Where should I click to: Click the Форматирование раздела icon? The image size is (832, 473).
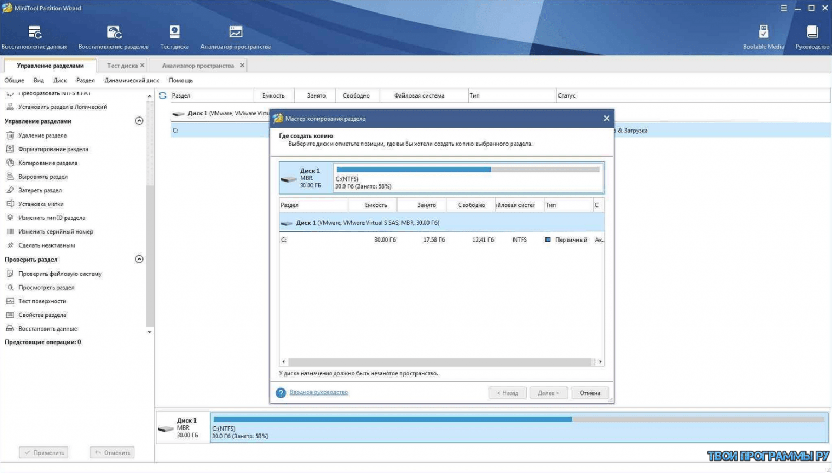[x=10, y=148]
